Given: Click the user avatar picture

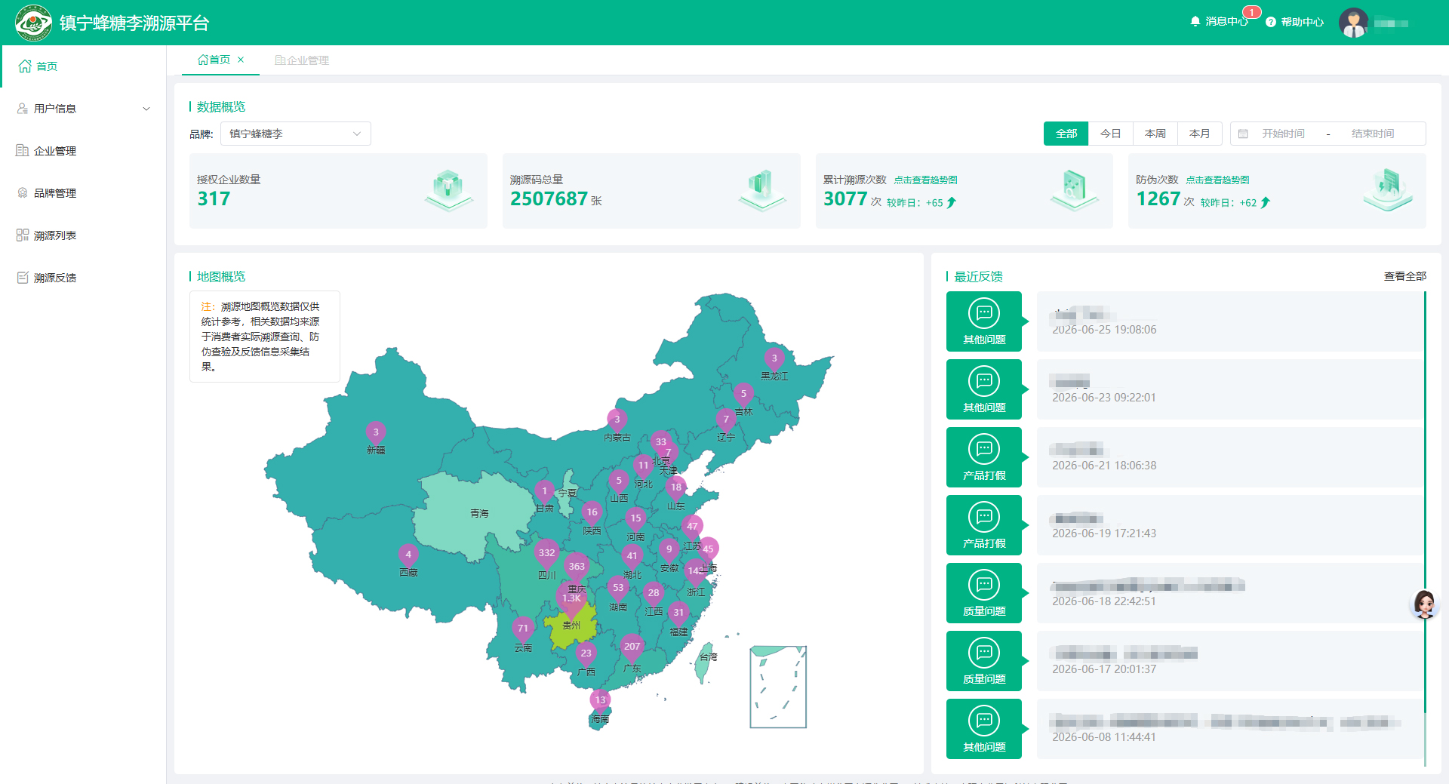Looking at the screenshot, I should pyautogui.click(x=1354, y=23).
